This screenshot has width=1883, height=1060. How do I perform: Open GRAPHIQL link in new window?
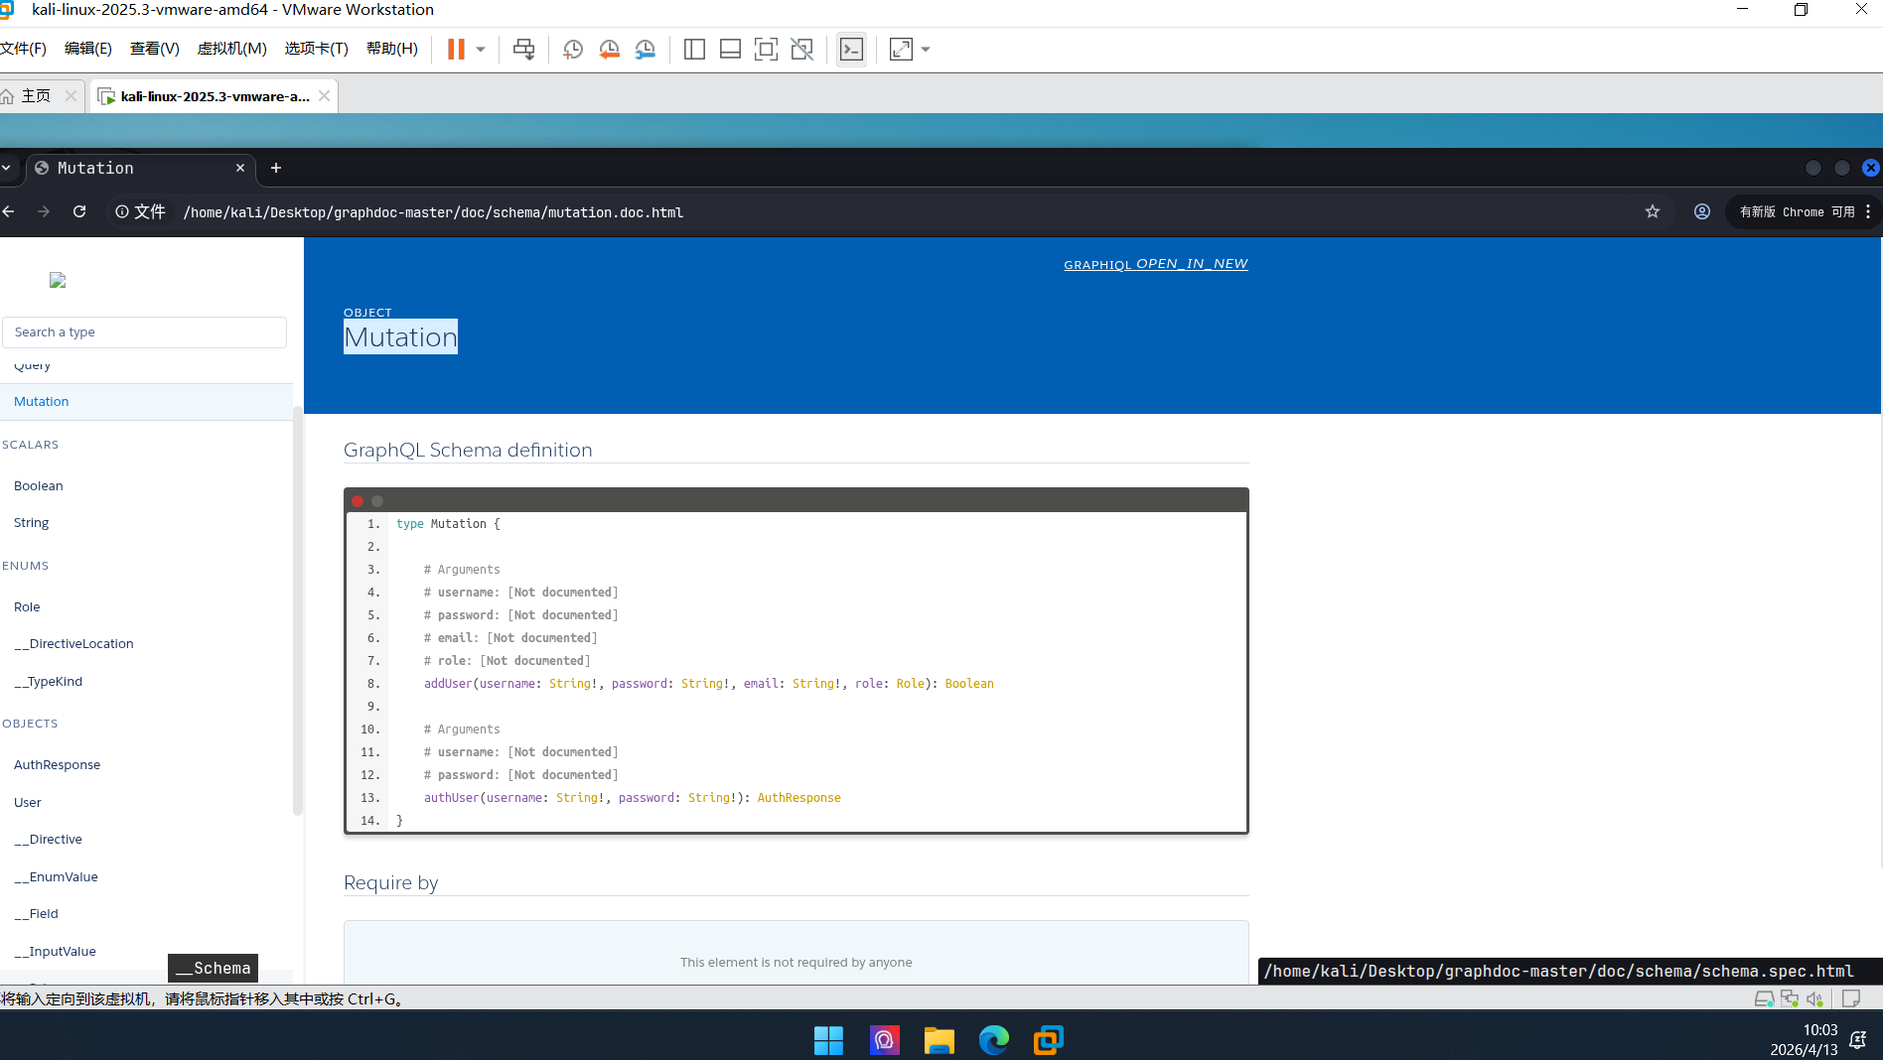click(1156, 264)
